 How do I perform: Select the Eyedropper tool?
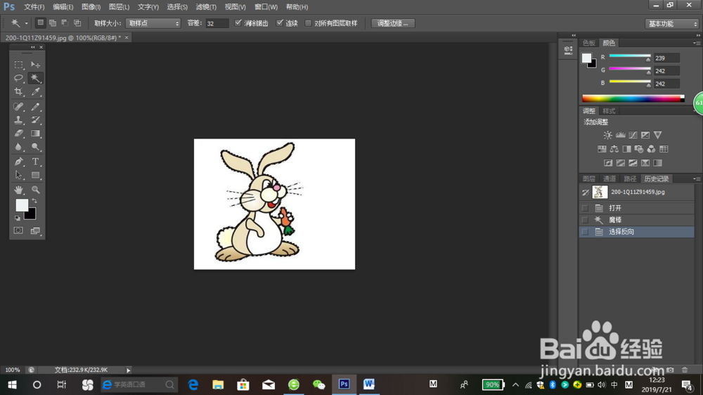tap(35, 92)
